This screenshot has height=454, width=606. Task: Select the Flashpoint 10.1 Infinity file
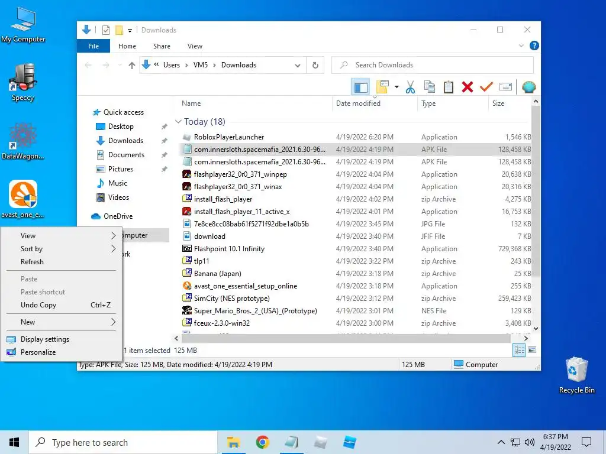(229, 249)
